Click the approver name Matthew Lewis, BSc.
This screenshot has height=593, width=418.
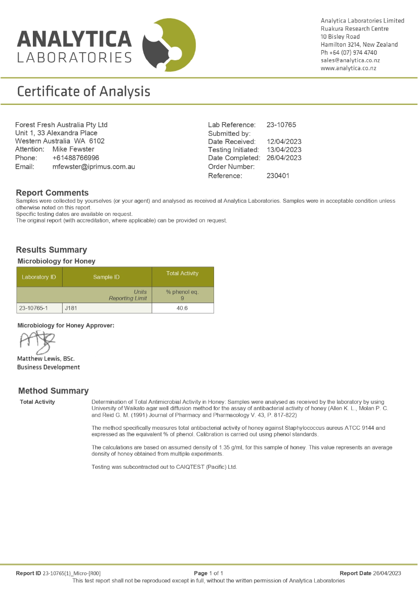pos(46,359)
